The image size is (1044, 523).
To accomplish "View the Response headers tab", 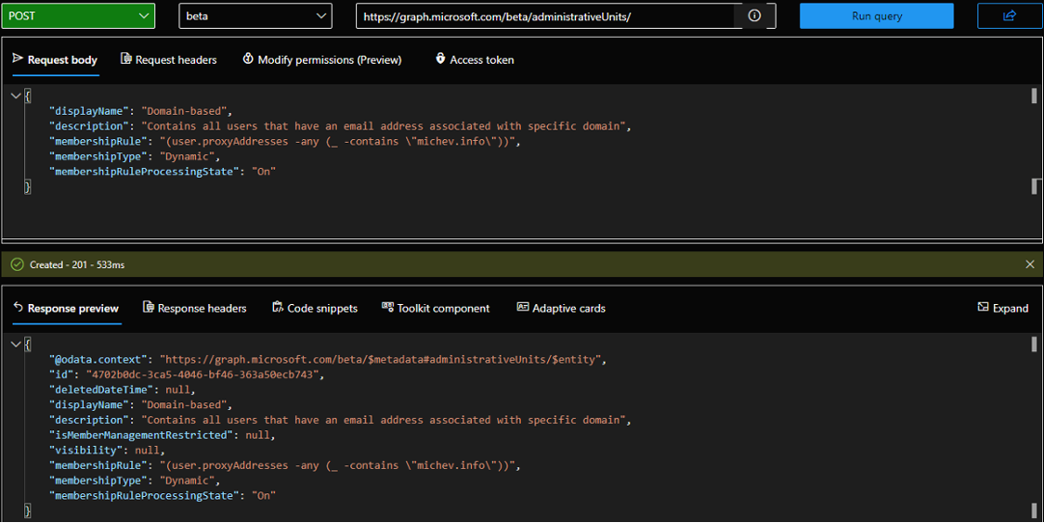I will (x=195, y=308).
